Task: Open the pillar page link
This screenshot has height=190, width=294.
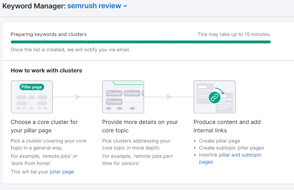Action: click(x=62, y=172)
